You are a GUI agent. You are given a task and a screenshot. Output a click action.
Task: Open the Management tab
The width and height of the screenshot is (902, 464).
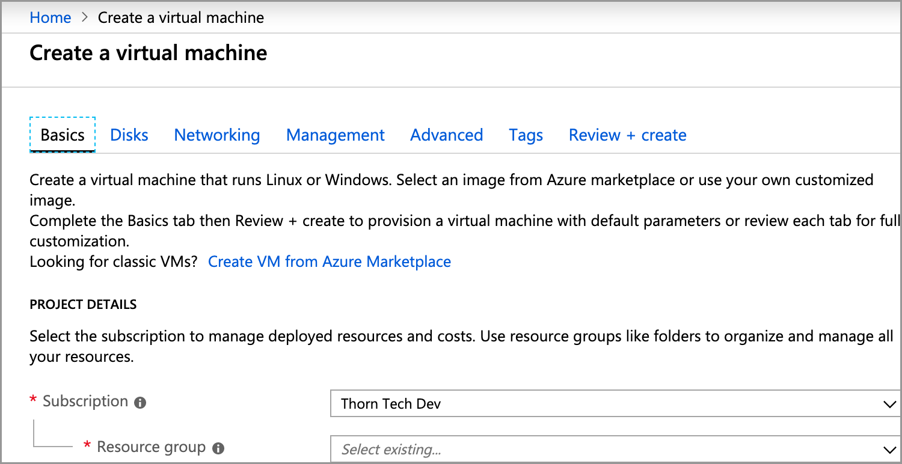pos(335,135)
